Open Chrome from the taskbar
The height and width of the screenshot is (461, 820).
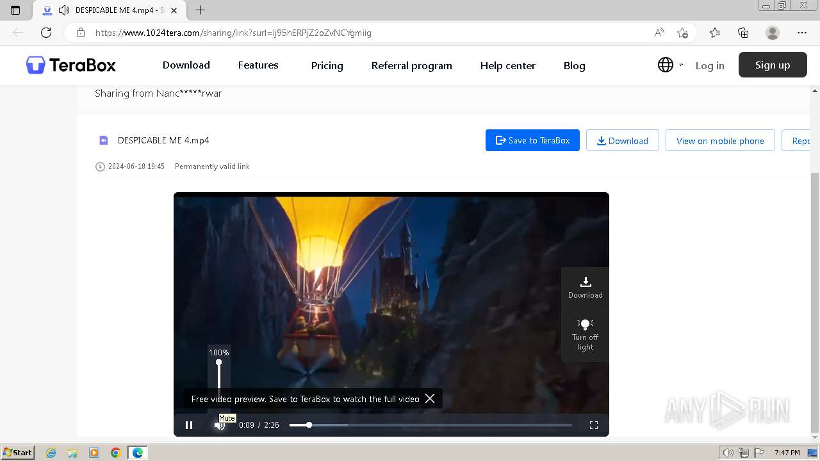115,453
